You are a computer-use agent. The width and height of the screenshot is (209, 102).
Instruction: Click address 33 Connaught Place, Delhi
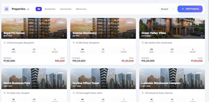pyautogui.click(x=89, y=93)
